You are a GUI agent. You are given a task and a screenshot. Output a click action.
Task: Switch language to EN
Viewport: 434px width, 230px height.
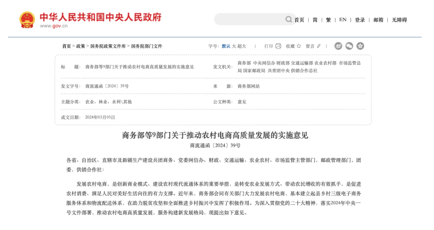coord(343,20)
